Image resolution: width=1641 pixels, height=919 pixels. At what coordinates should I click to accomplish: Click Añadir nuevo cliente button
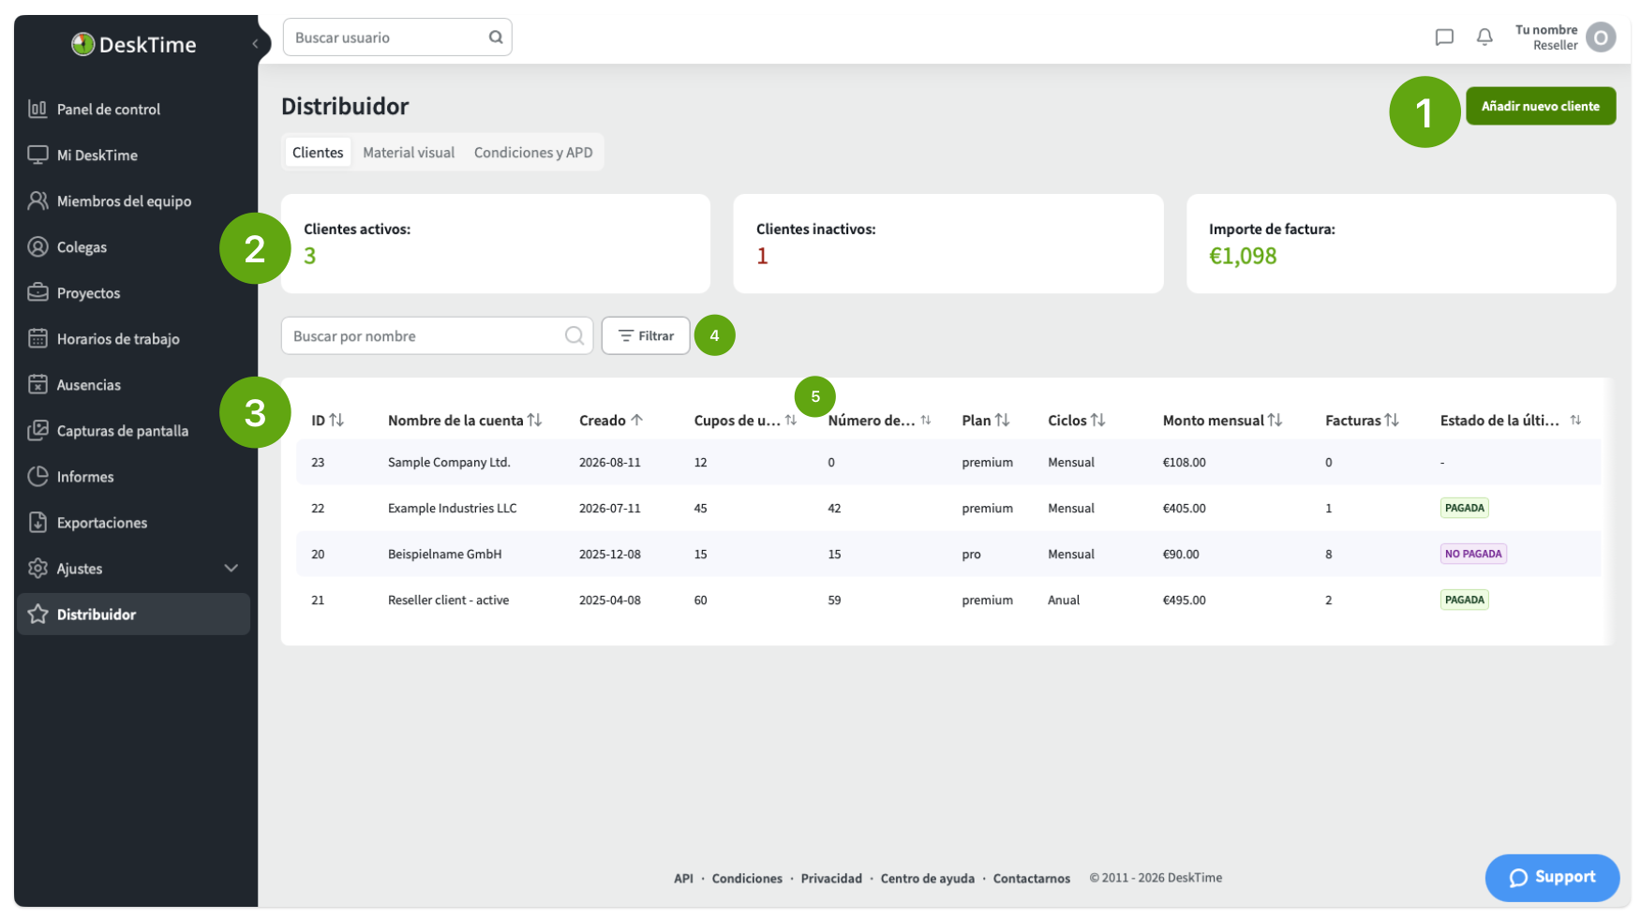(x=1541, y=106)
